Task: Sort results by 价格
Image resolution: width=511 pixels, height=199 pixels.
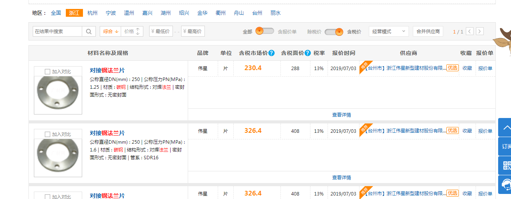Action: point(132,32)
